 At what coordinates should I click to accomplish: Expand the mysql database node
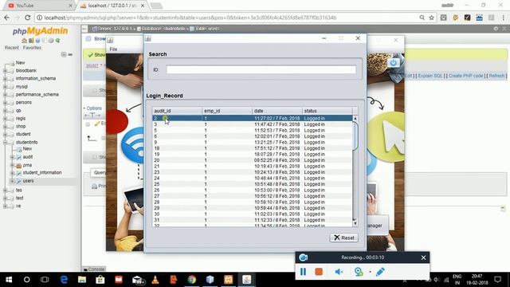click(x=5, y=87)
